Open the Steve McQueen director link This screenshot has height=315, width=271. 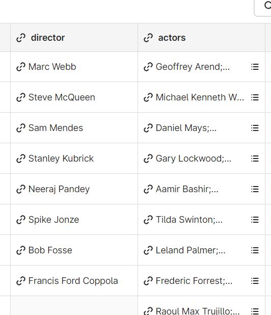[62, 97]
